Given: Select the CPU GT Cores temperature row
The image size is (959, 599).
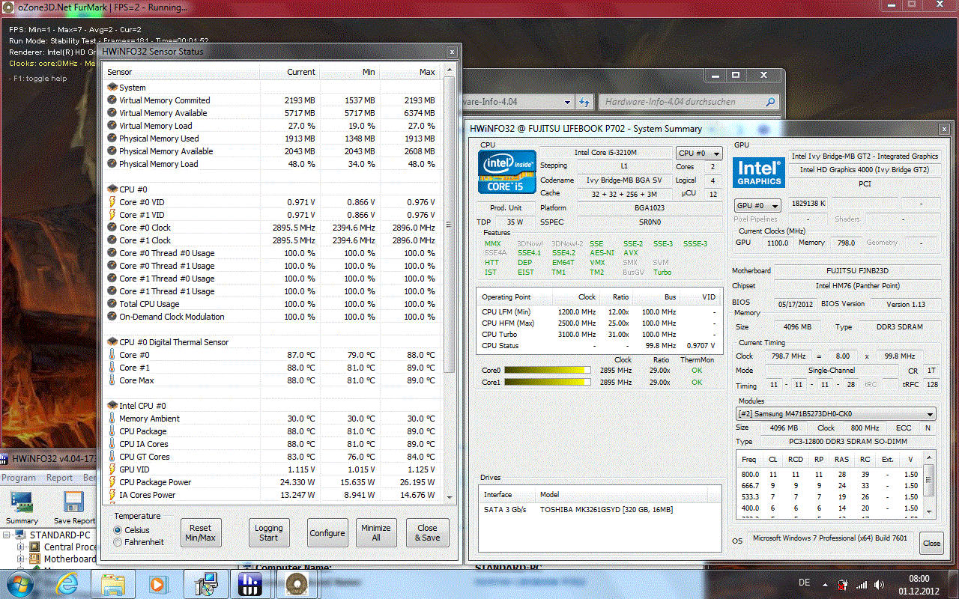Looking at the screenshot, I should click(272, 457).
